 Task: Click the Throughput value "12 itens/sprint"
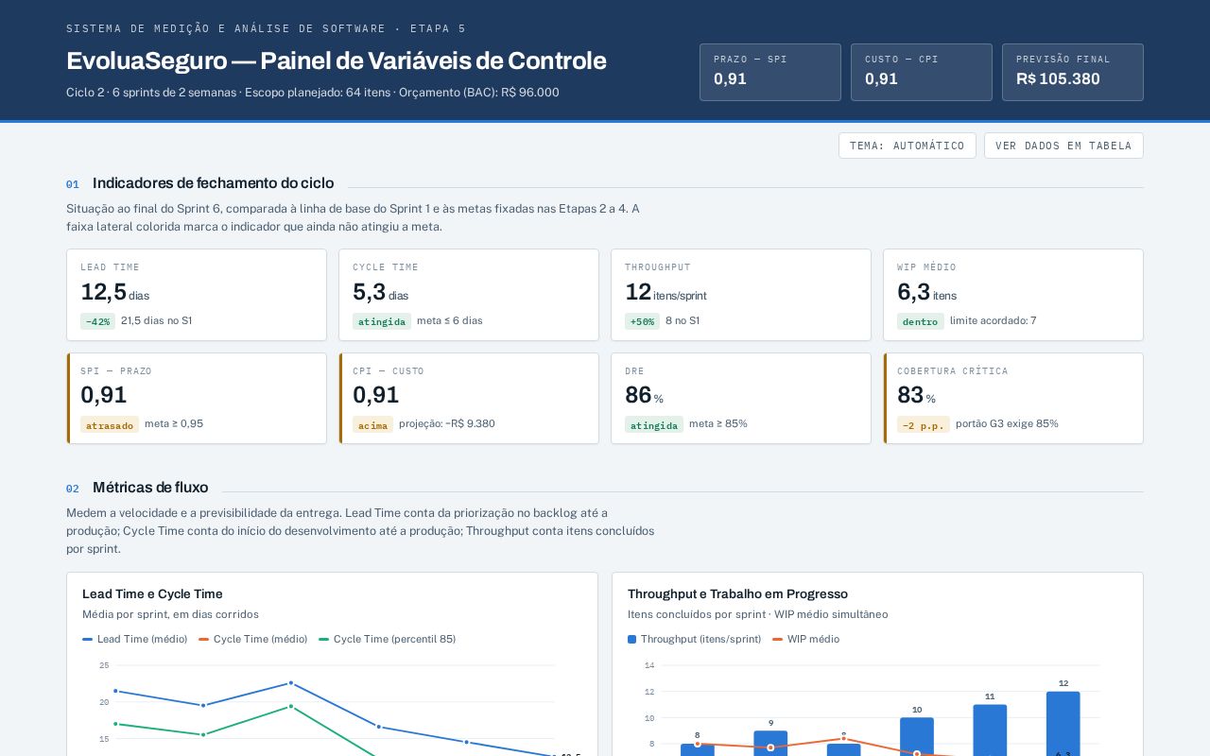tap(665, 292)
